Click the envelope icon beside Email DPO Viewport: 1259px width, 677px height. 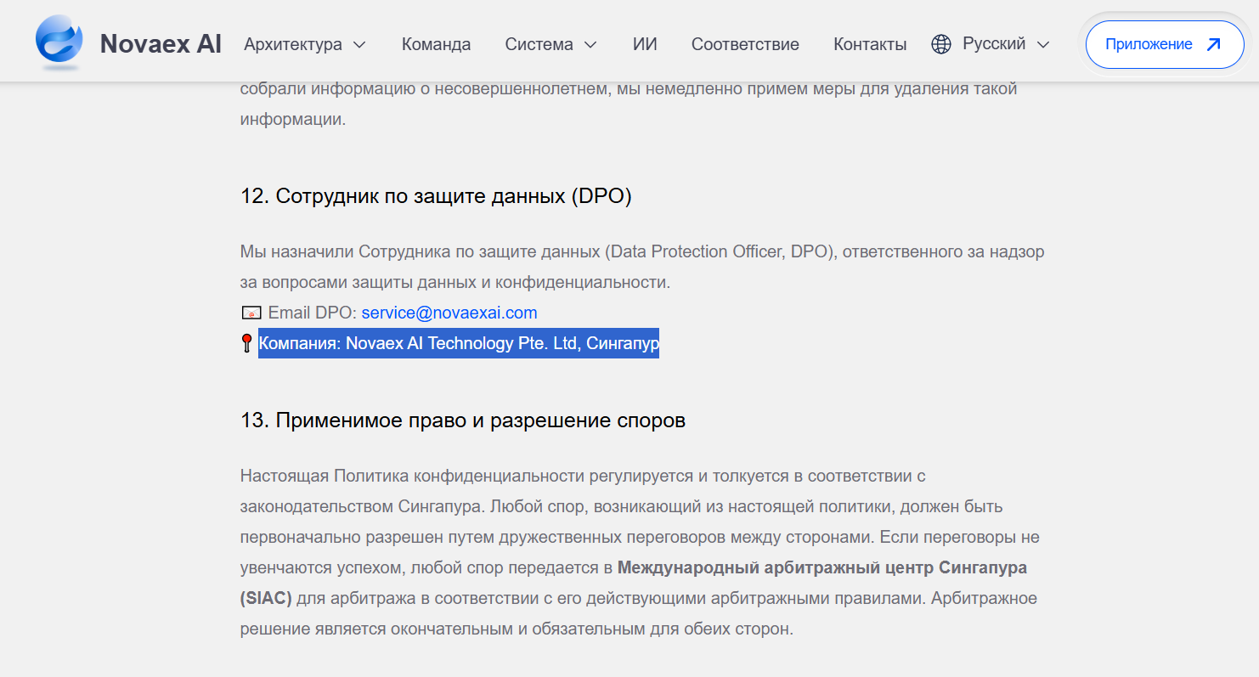(x=251, y=313)
